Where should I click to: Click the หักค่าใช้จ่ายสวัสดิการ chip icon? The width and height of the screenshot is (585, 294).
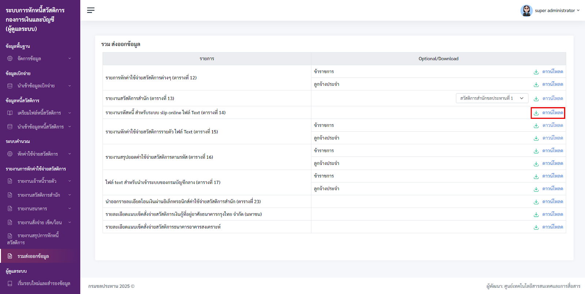(10, 154)
